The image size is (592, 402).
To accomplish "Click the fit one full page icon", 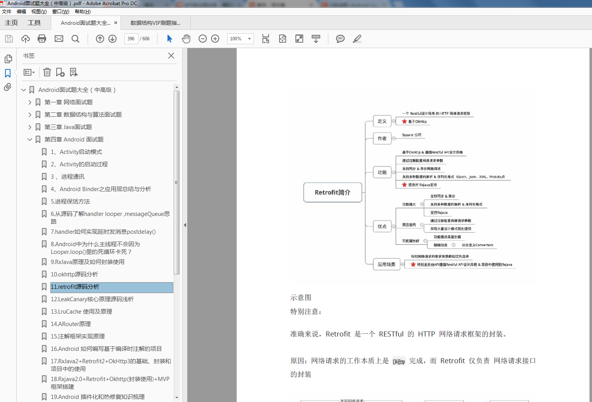I will coord(283,39).
